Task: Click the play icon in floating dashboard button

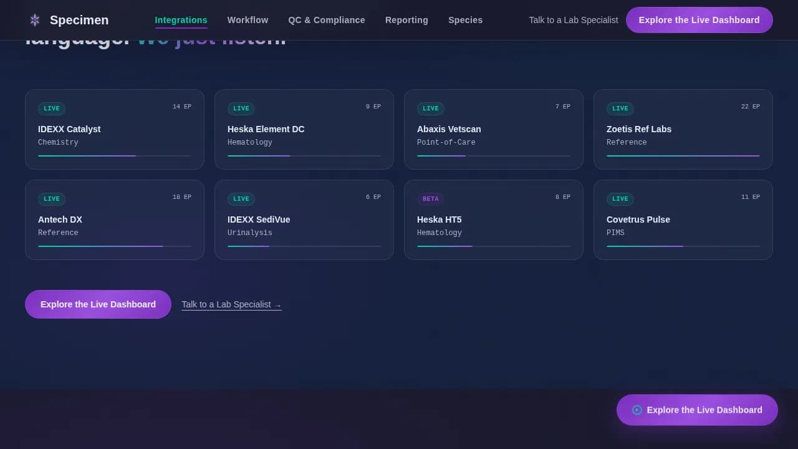Action: [x=637, y=410]
